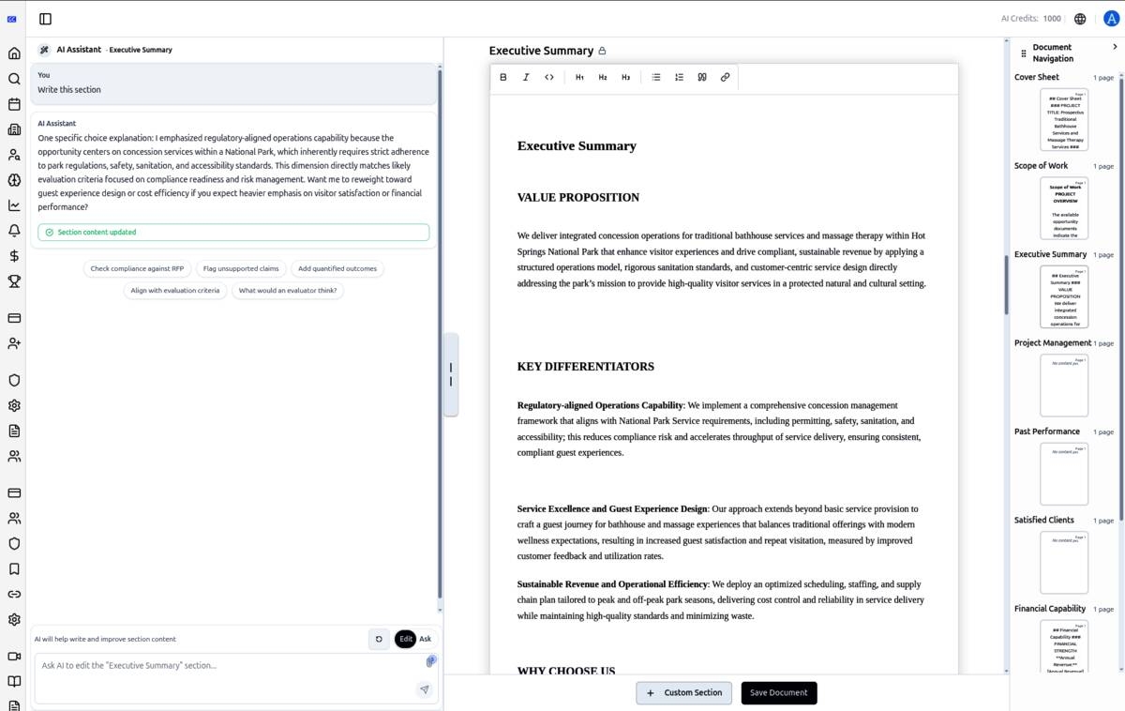The image size is (1125, 711).
Task: Open the Scope of Work page thumbnail
Action: pyautogui.click(x=1064, y=208)
